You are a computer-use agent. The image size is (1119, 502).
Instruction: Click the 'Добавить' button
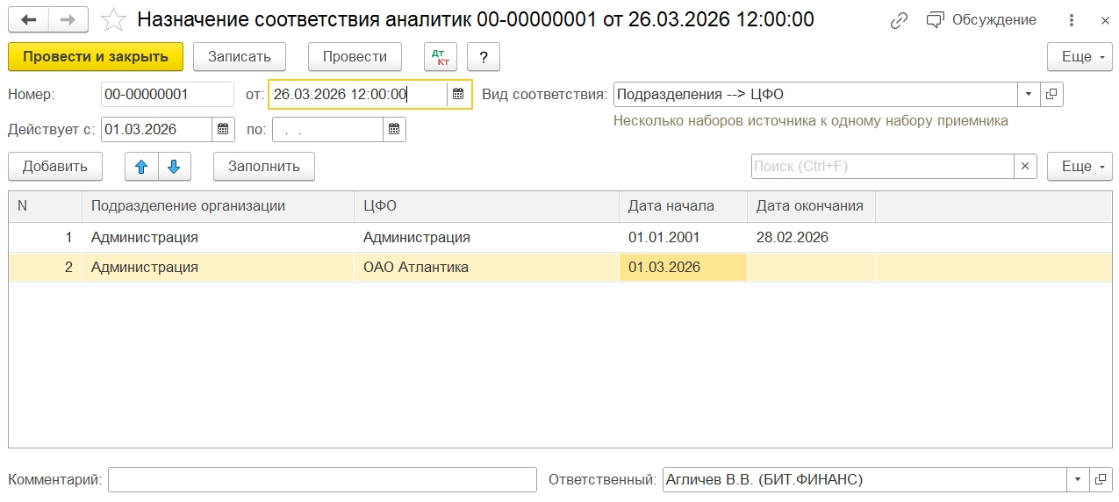coord(54,167)
